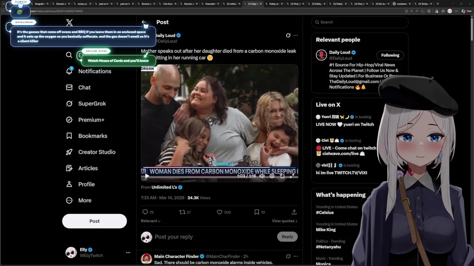The image size is (474, 266).
Task: Open a new browser tab
Action: (x=438, y=4)
